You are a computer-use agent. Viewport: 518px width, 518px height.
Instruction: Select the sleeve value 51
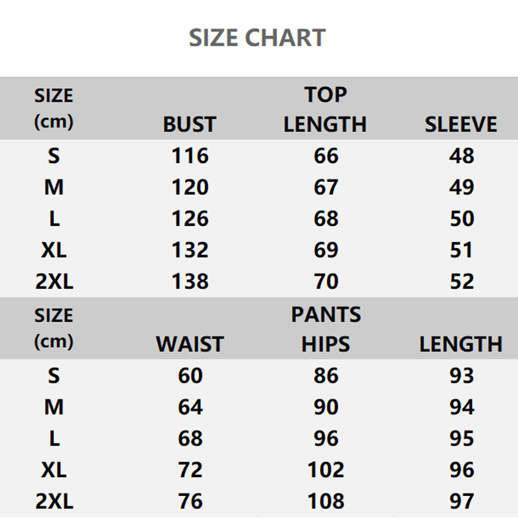click(461, 250)
